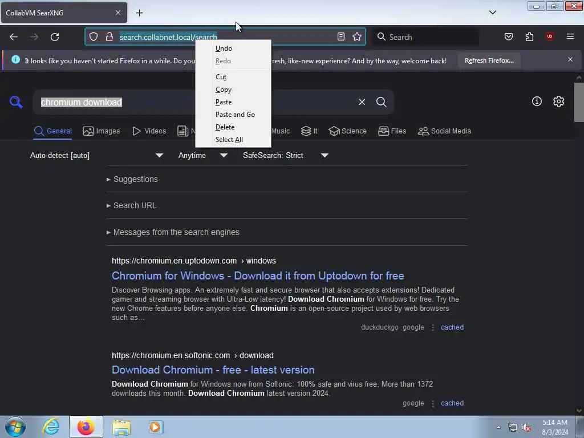Choose Delete from the context menu
Screen dimensions: 584x438
tap(233, 127)
